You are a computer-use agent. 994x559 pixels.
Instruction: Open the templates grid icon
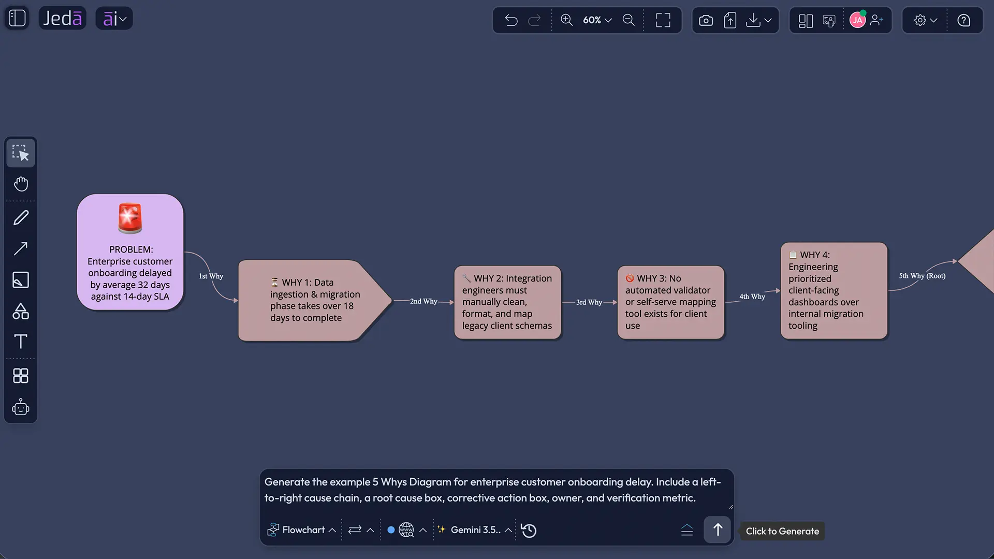21,376
